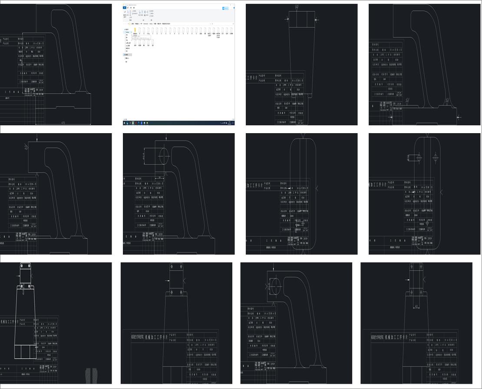Click the taskbar clock in Explorer screenshot
Viewport: 482px width, 389px height.
(x=230, y=123)
